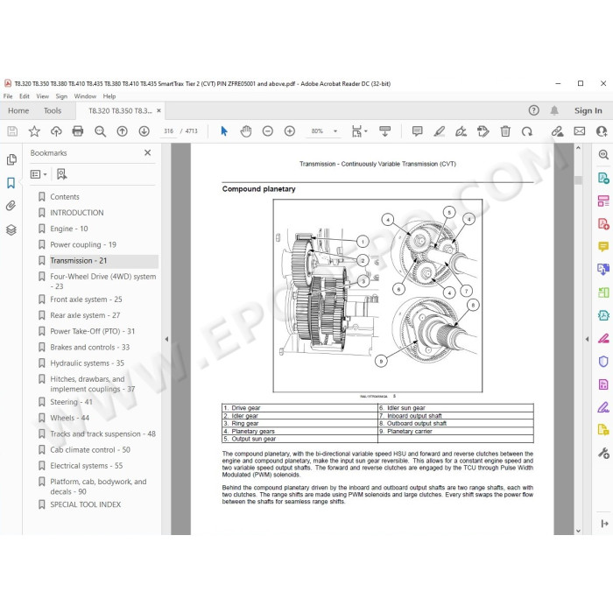The image size is (613, 613).
Task: Click the Save file icon
Action: point(12,131)
